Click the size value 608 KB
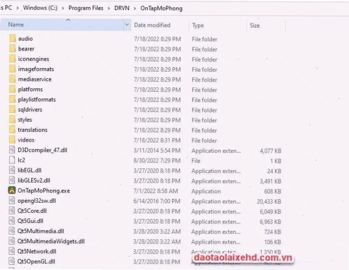Image resolution: width=349 pixels, height=270 pixels. (x=273, y=191)
